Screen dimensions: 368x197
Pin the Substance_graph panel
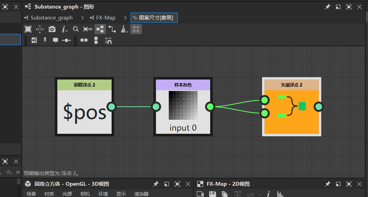(x=327, y=7)
